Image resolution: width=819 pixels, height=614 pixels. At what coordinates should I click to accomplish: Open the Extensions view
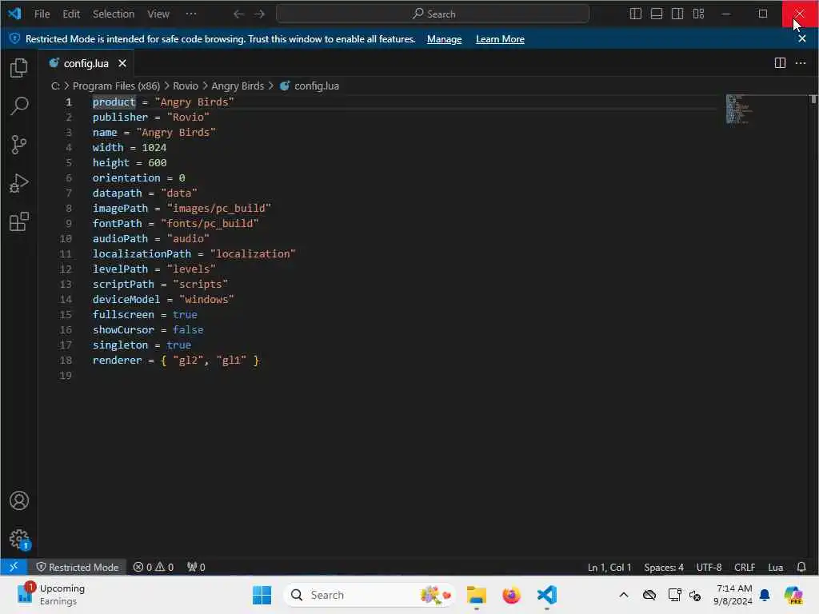click(x=19, y=222)
